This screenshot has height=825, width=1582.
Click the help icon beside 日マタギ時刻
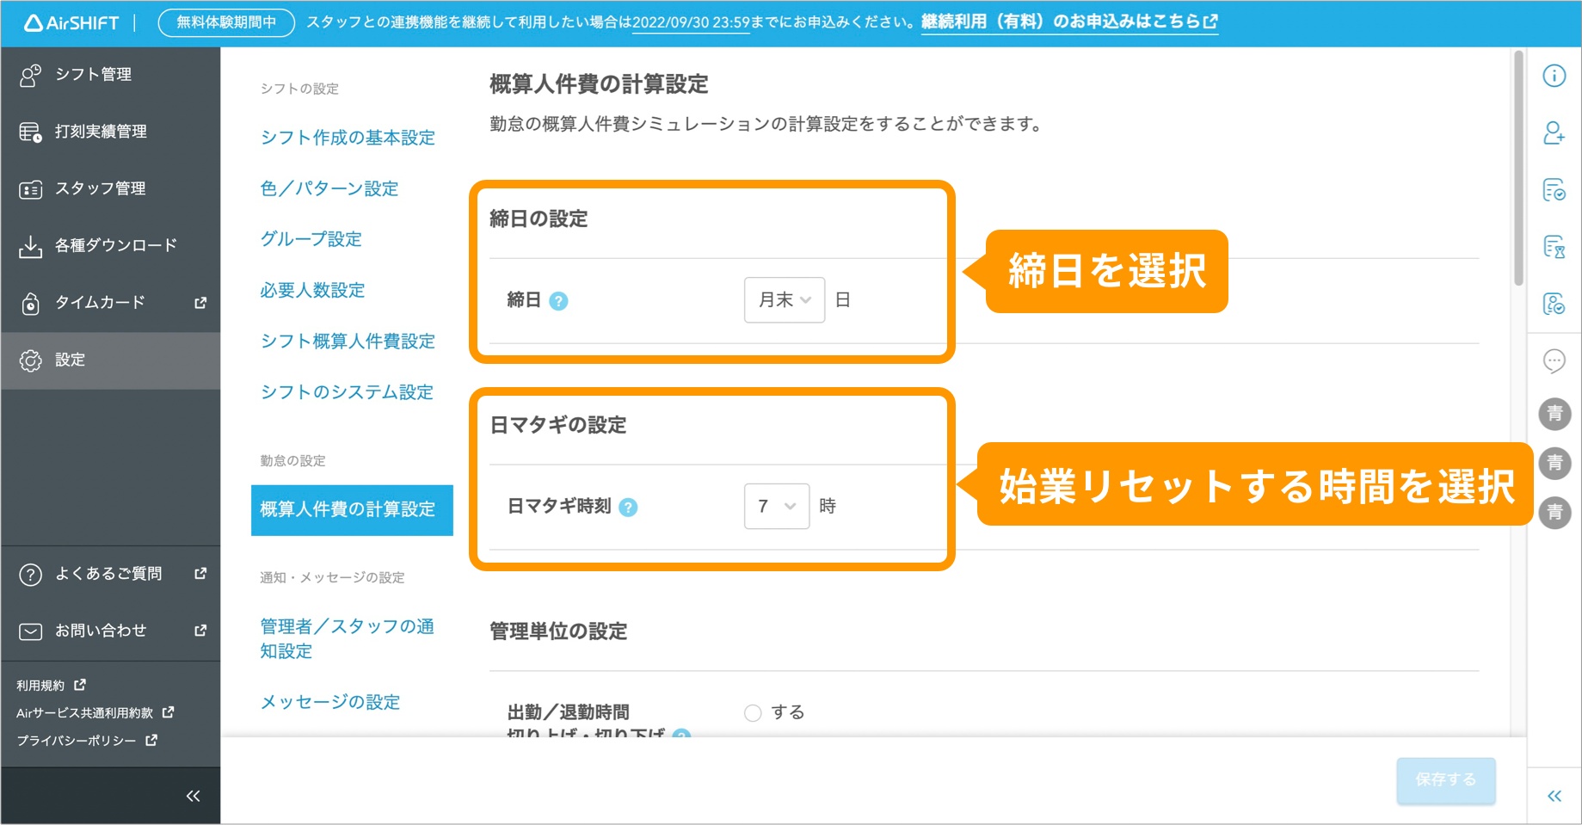pyautogui.click(x=628, y=508)
